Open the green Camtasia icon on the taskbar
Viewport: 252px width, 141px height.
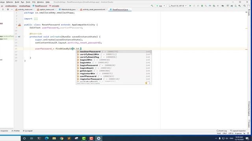pyautogui.click(x=84, y=138)
